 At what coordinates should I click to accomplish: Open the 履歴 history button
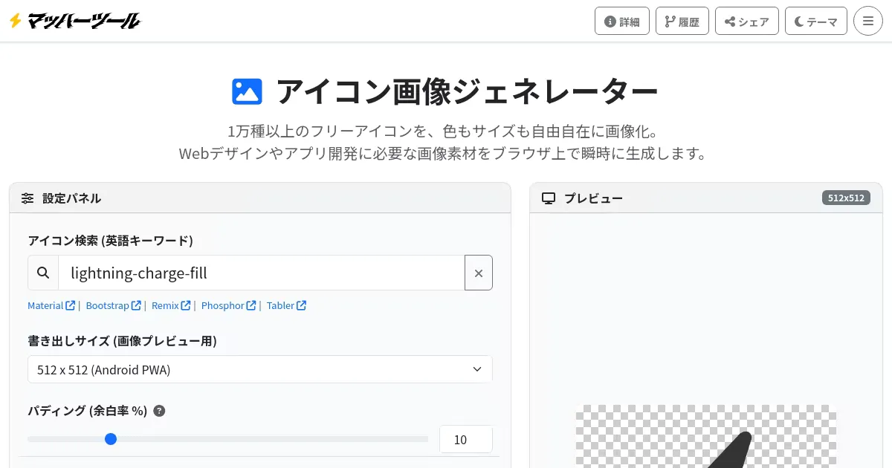682,22
